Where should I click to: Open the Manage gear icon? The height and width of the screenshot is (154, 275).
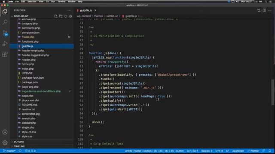(x=5, y=142)
